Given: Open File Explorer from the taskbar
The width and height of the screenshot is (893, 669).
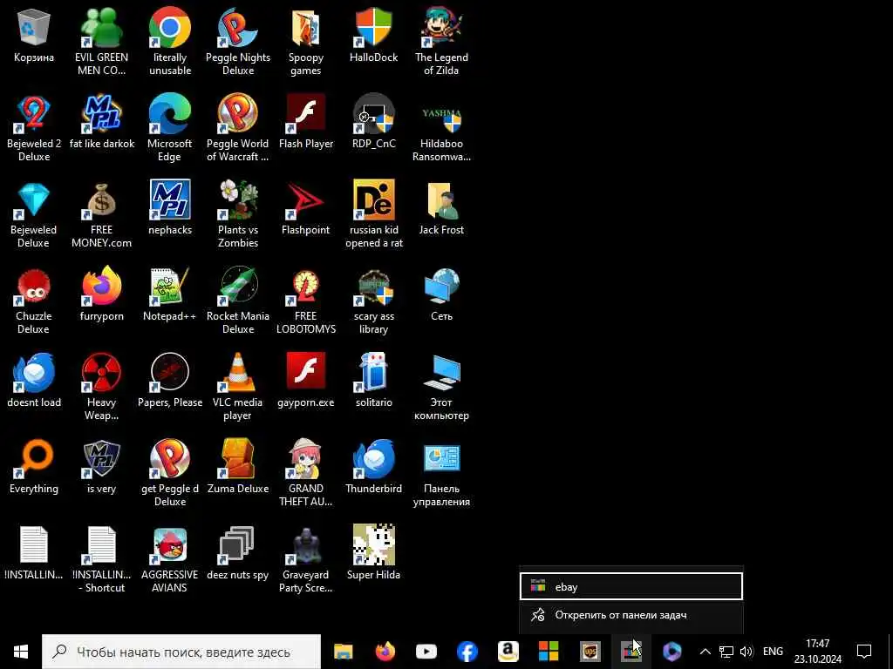Looking at the screenshot, I should click(x=344, y=652).
